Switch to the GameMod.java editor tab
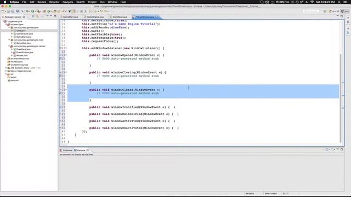Screen dimensions: 351x197 pos(120,17)
